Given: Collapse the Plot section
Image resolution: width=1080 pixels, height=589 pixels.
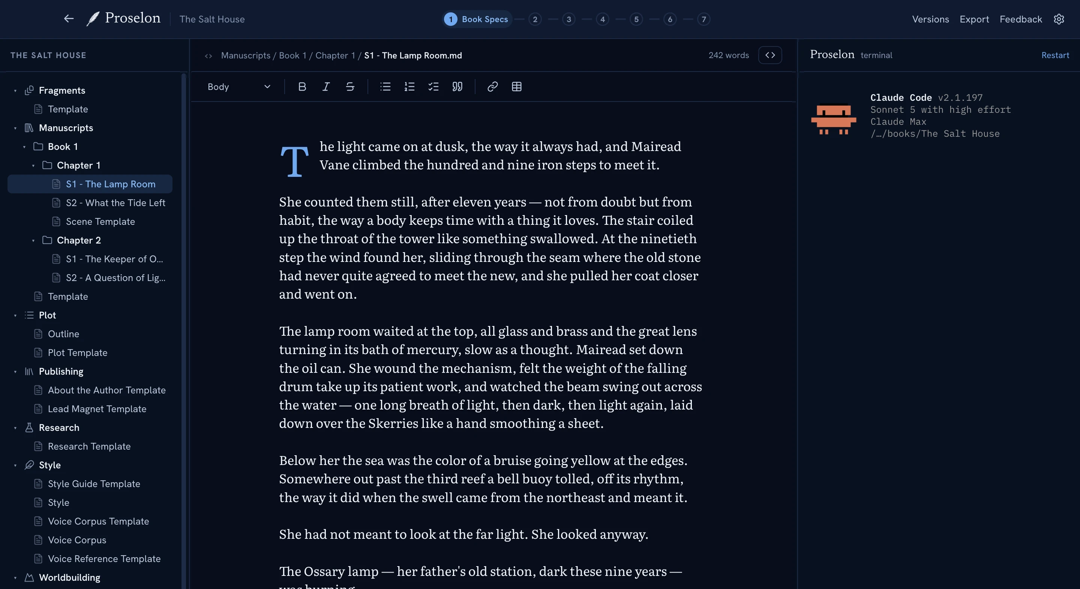Looking at the screenshot, I should coord(15,315).
